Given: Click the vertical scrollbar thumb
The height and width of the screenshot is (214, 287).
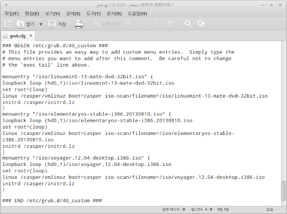Looking at the screenshot, I should (x=283, y=191).
